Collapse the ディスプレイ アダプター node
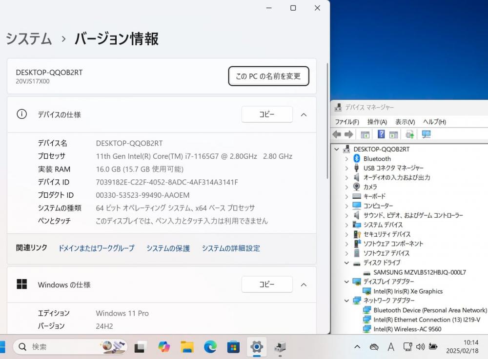This screenshot has width=488, height=359. [346, 282]
